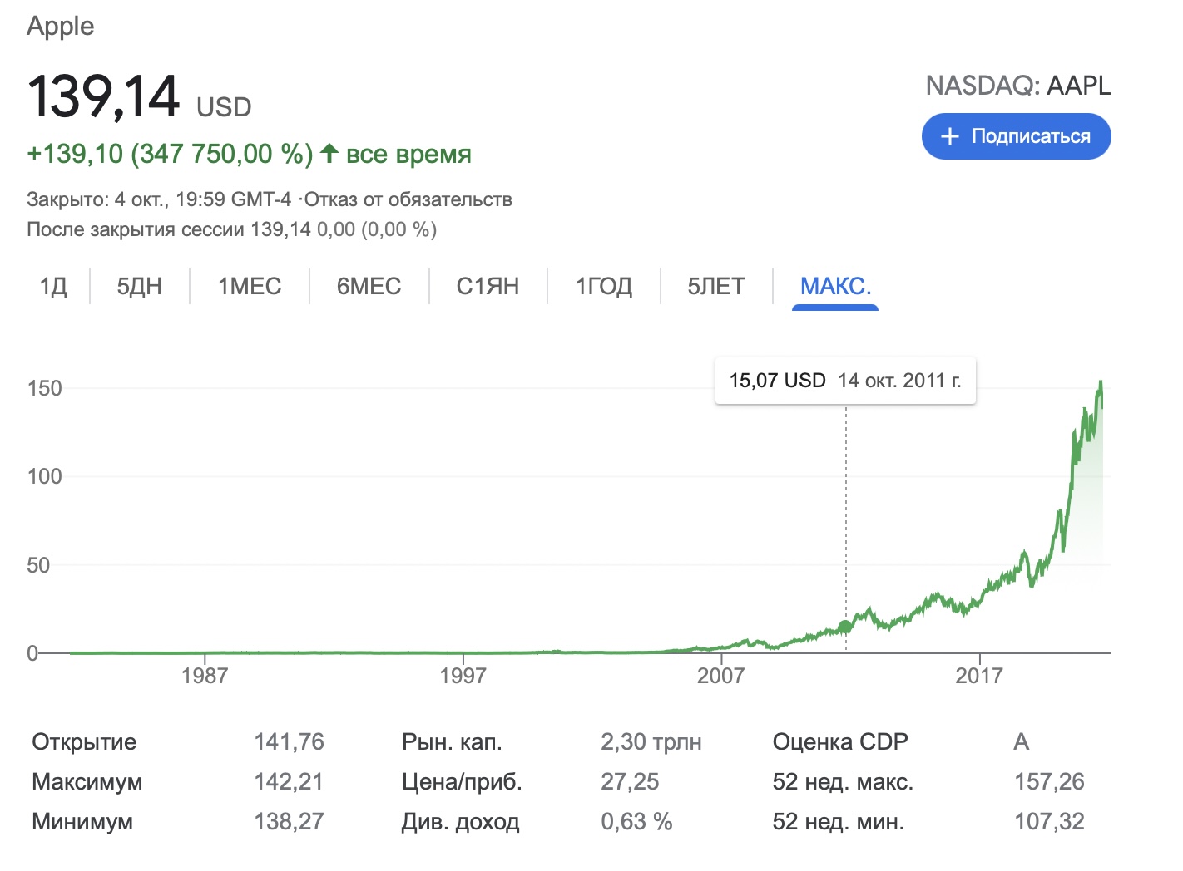Click the 52 нед. мин. label
This screenshot has width=1183, height=871.
839,821
